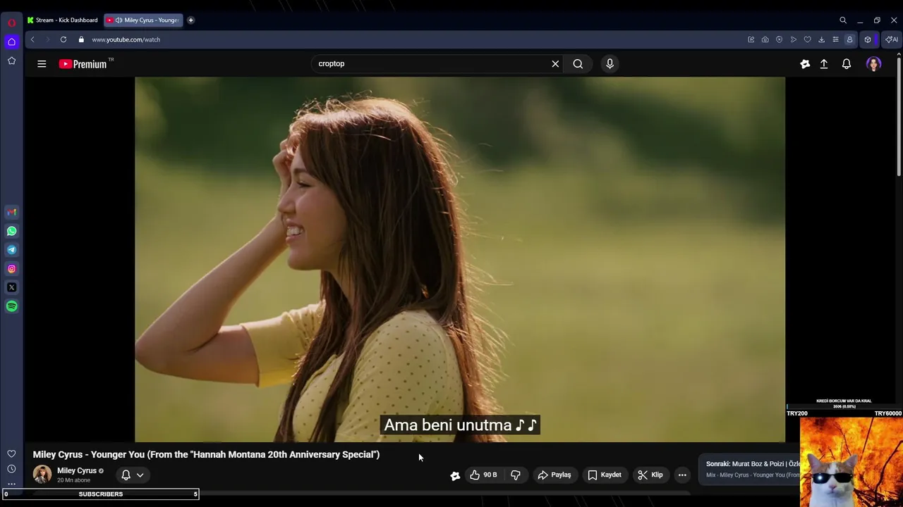
Task: Open the Opera main menu logo
Action: point(11,23)
